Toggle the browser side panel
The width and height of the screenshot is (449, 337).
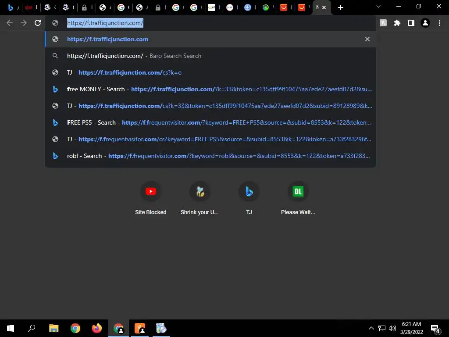[411, 23]
